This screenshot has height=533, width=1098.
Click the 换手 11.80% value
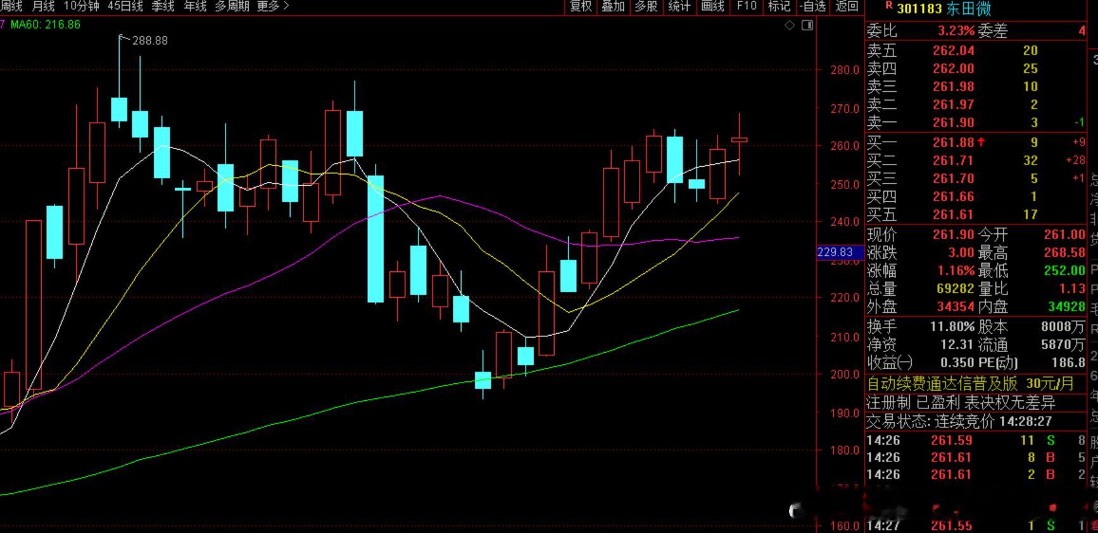click(952, 327)
